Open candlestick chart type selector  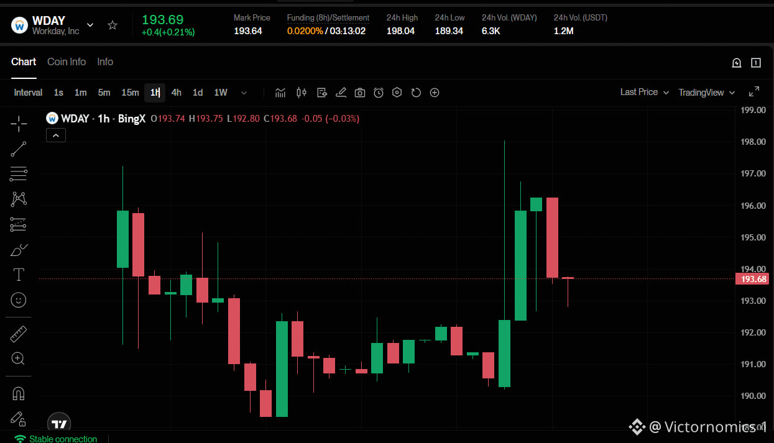point(302,93)
